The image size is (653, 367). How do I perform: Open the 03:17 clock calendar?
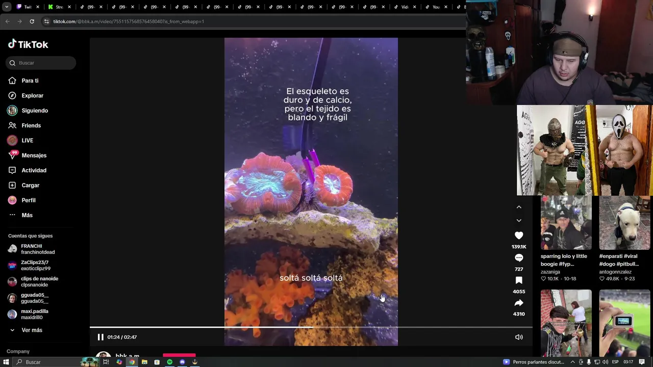pyautogui.click(x=629, y=362)
